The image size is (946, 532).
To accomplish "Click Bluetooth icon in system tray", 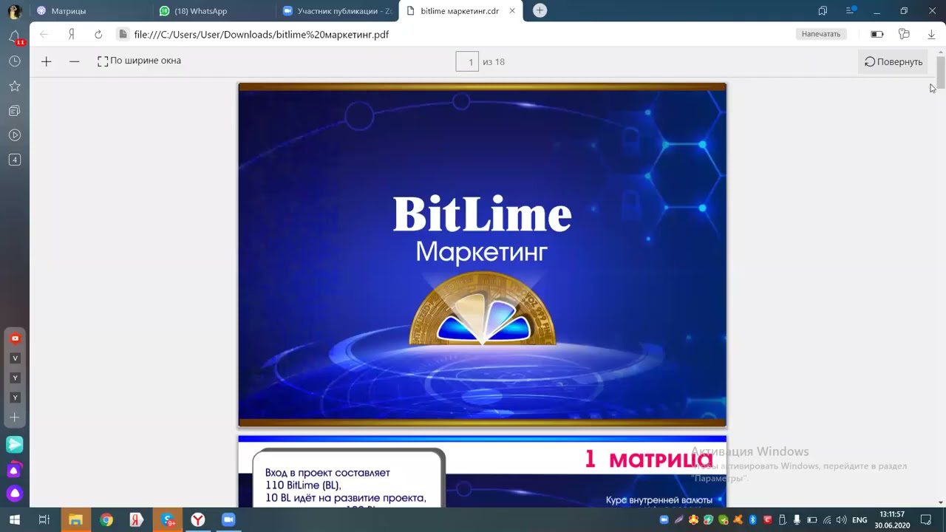I will pos(753,520).
